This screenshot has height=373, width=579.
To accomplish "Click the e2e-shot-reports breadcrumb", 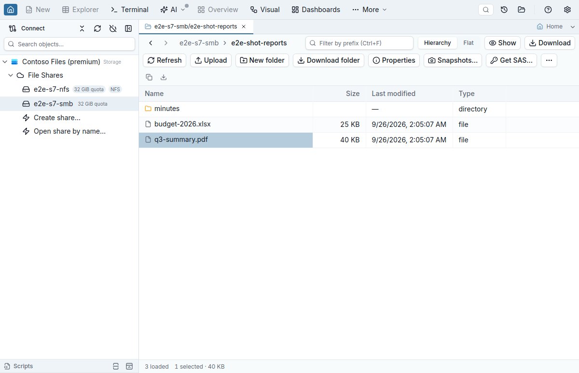I will [259, 43].
